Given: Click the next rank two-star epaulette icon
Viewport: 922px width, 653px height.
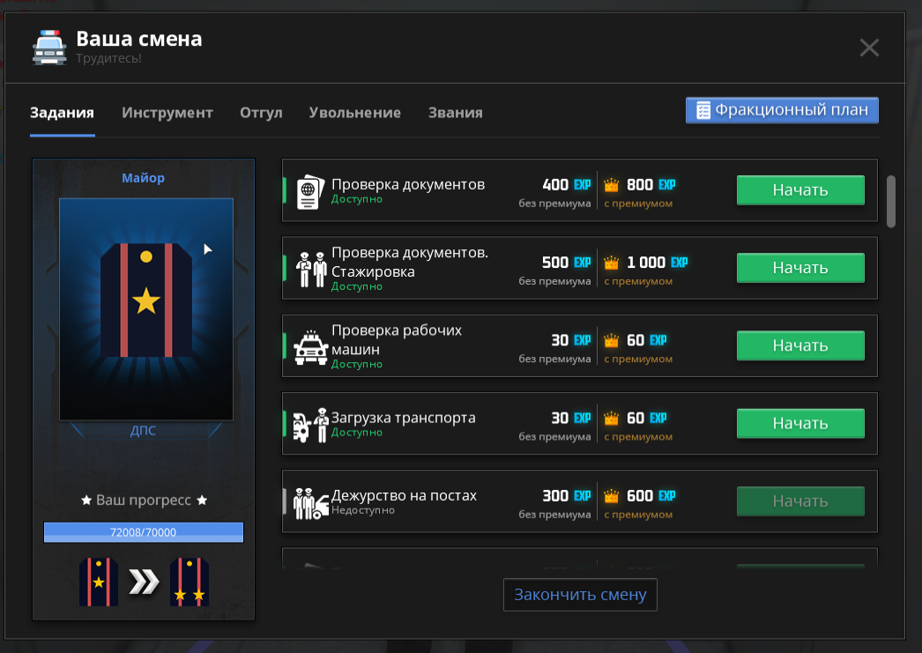Looking at the screenshot, I should coord(189,582).
